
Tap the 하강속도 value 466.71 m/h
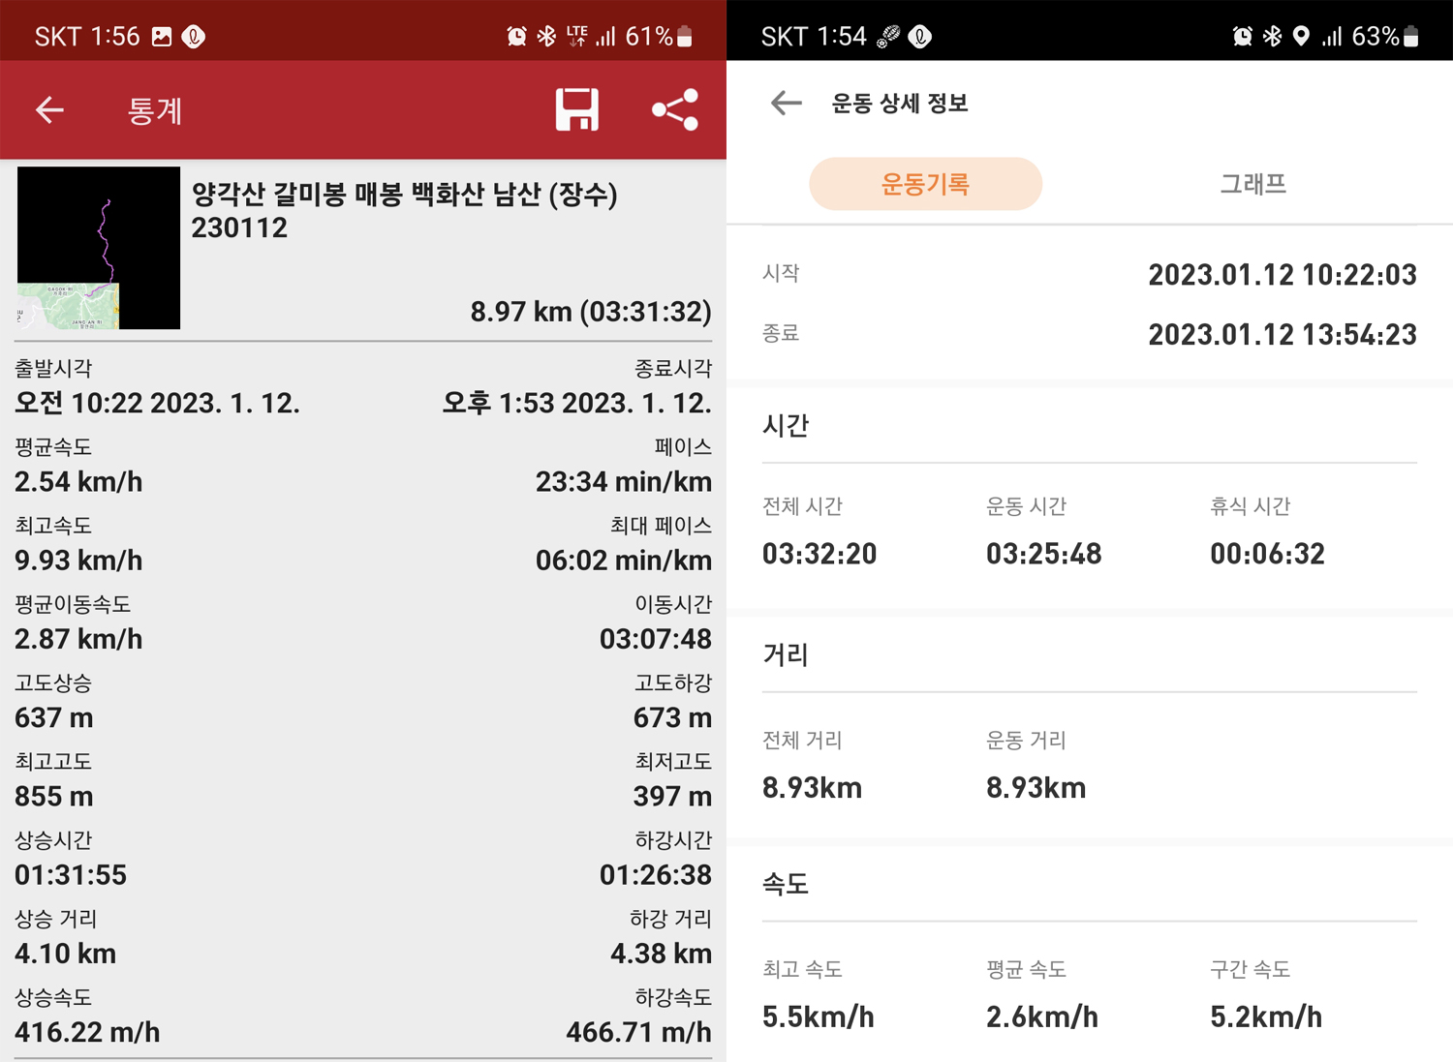coord(639,1032)
